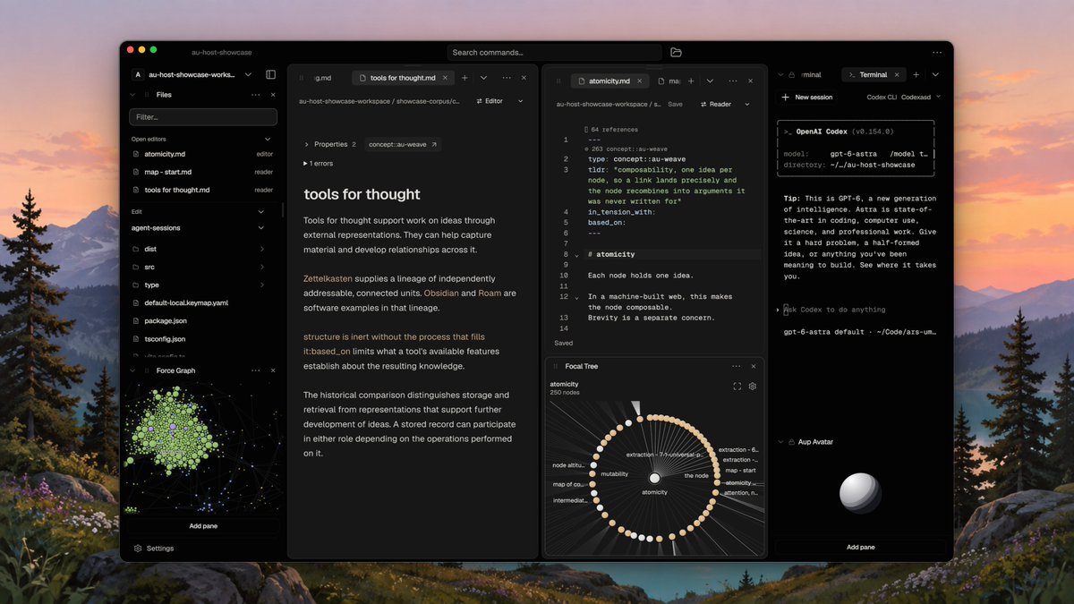The width and height of the screenshot is (1074, 604).
Task: Open the Files panel more options menu
Action: coord(256,95)
